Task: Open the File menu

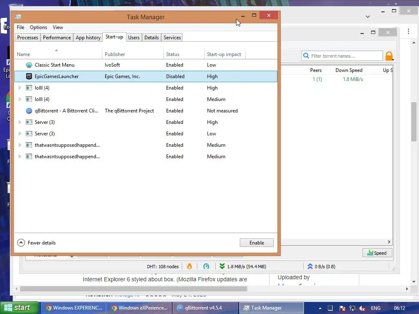Action: [x=20, y=27]
